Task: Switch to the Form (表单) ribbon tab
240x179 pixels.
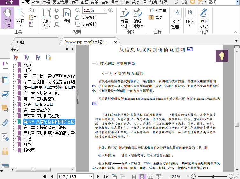Action: coord(94,2)
